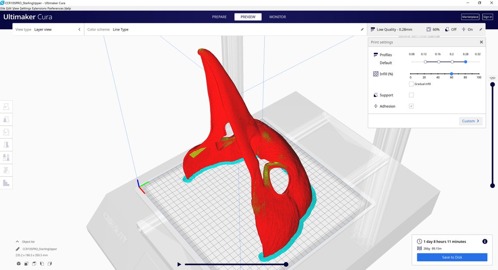Enable Gradual infill

410,84
